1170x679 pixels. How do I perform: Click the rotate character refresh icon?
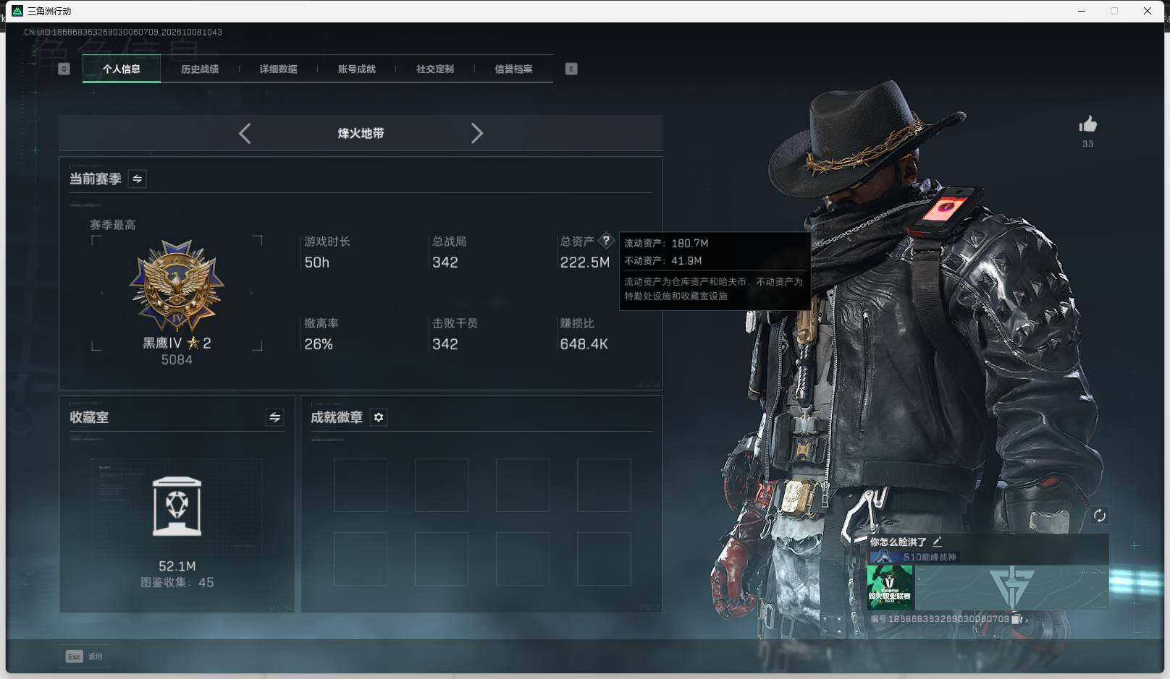click(x=1099, y=515)
